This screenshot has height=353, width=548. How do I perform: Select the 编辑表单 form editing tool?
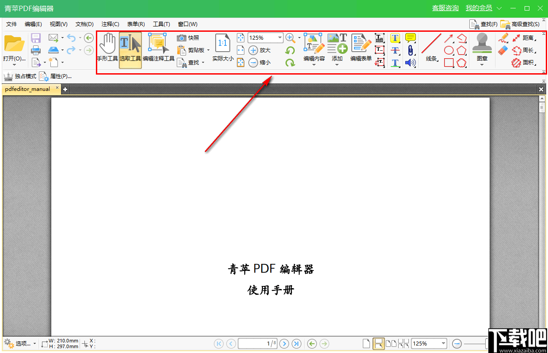(361, 46)
